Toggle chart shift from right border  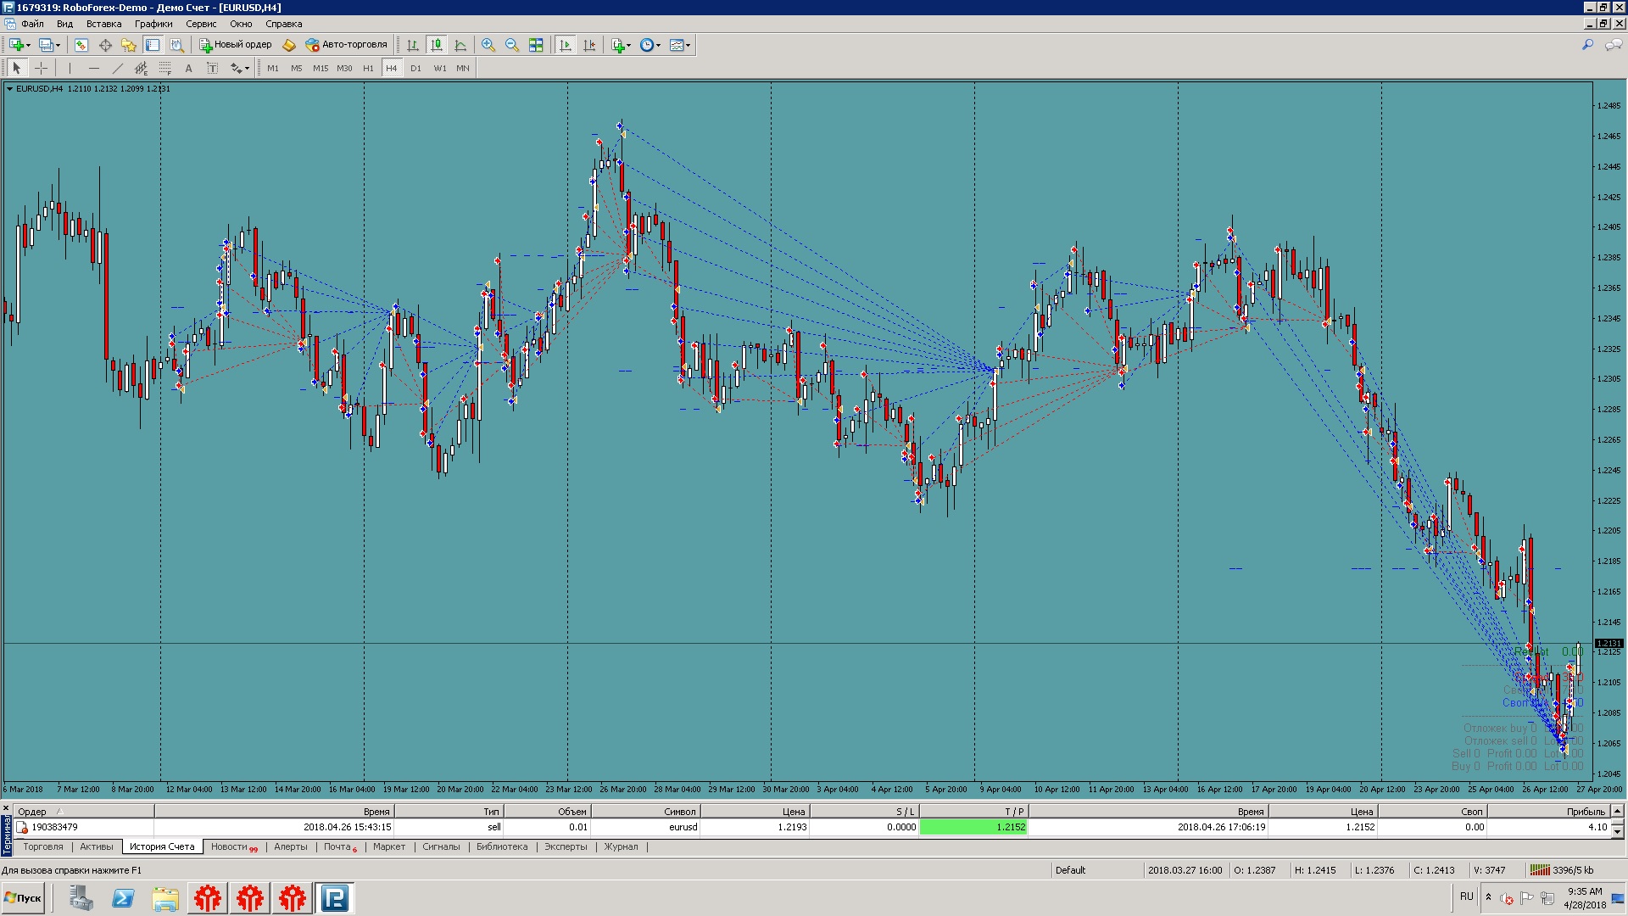coord(589,45)
